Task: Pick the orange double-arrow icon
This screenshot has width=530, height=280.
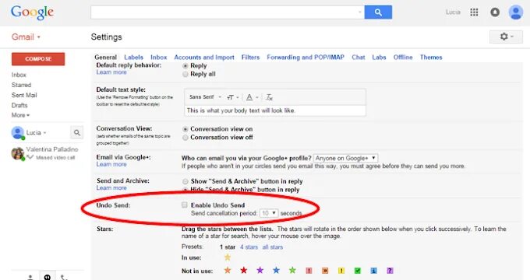Action: coord(325,271)
